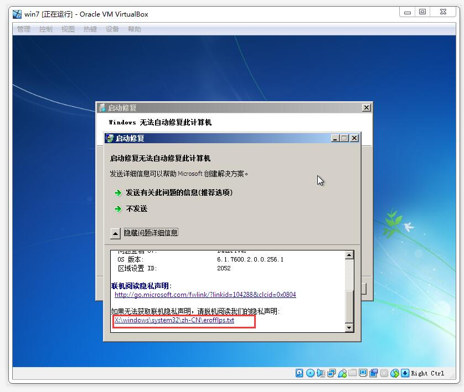This screenshot has width=464, height=392.
Task: Click the OS version value 6.1.7600.2.0.0.256.1
Action: coord(250,259)
